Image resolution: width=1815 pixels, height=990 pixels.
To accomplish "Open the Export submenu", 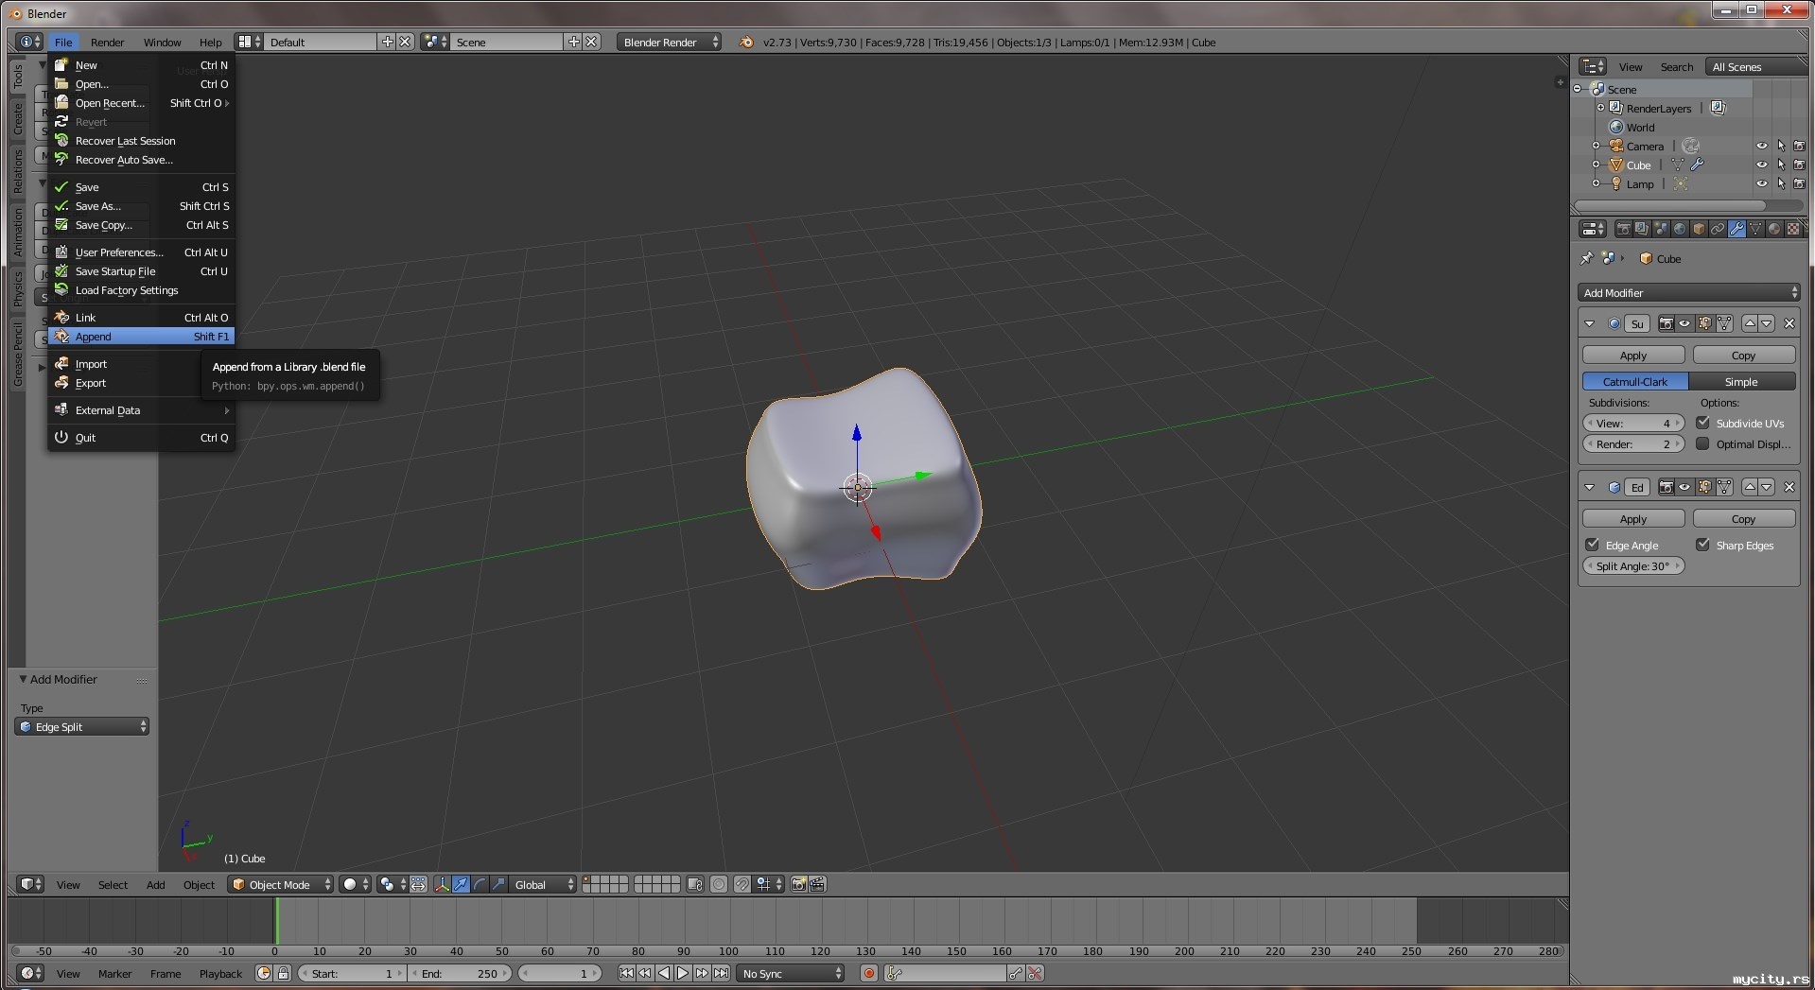I will point(142,383).
